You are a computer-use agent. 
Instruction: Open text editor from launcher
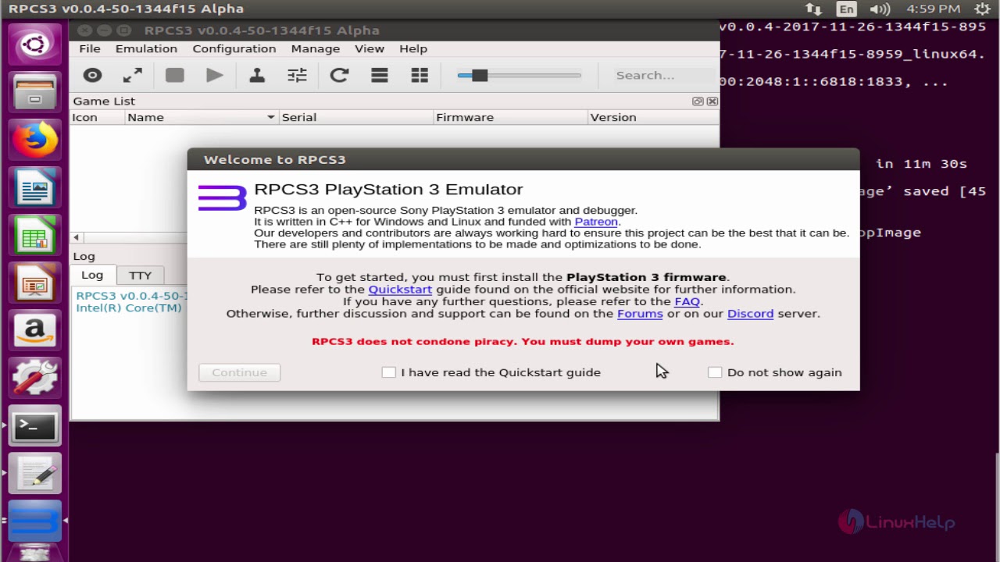point(34,474)
